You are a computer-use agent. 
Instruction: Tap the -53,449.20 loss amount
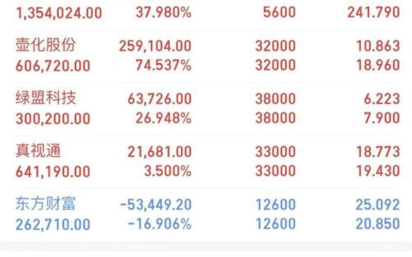[x=156, y=205]
